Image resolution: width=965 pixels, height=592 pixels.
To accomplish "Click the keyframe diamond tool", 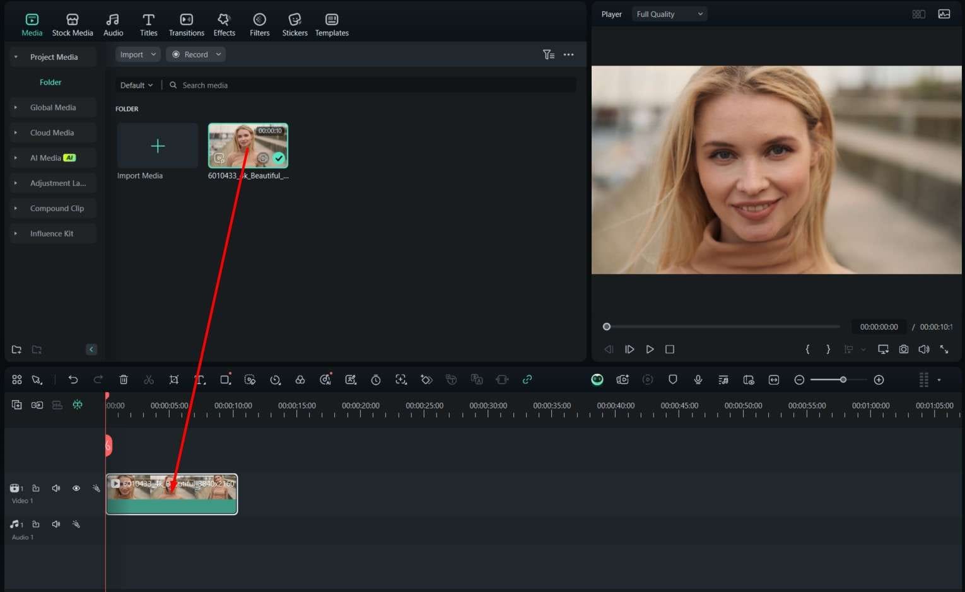I will pos(426,380).
